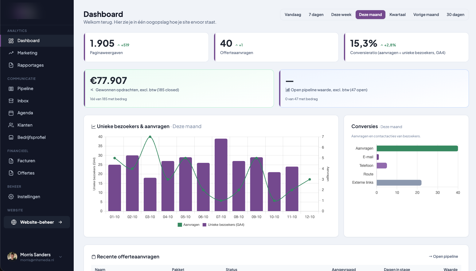Viewport: 476px width, 271px height.
Task: Open the €77.907 Gewonnen opdrachten card
Action: coord(179,88)
